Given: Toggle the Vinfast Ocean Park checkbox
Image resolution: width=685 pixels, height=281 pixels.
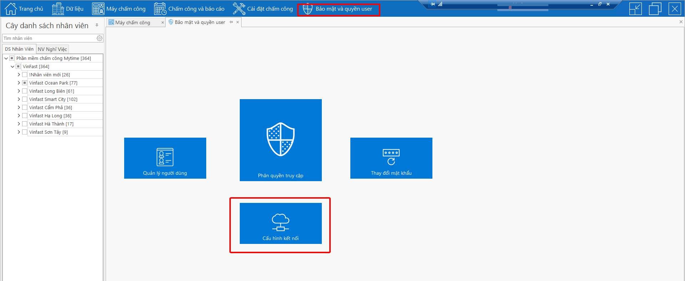Looking at the screenshot, I should 25,83.
